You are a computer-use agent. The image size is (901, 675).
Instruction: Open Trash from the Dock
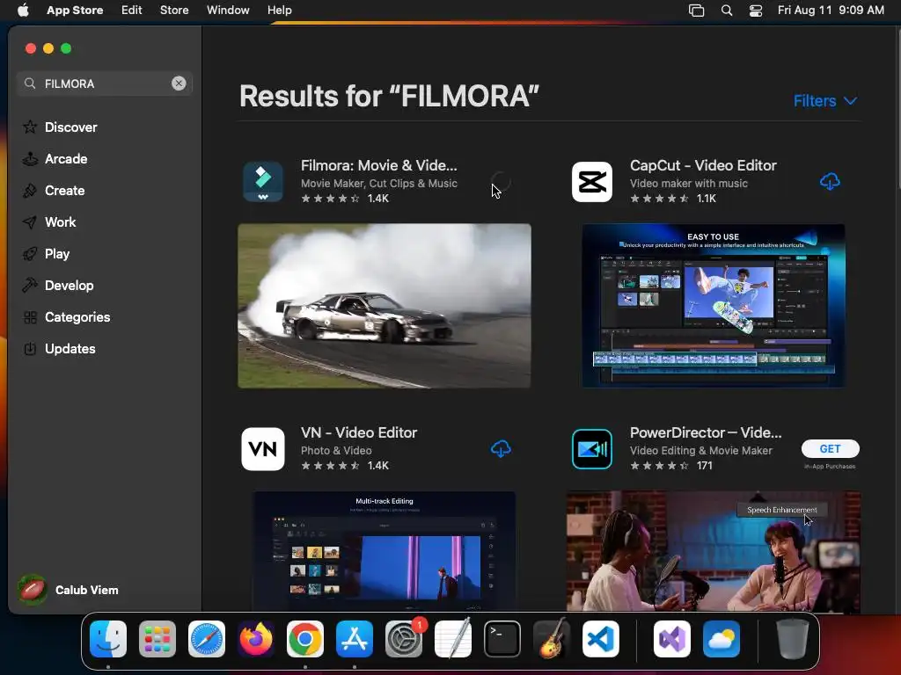[x=793, y=639]
